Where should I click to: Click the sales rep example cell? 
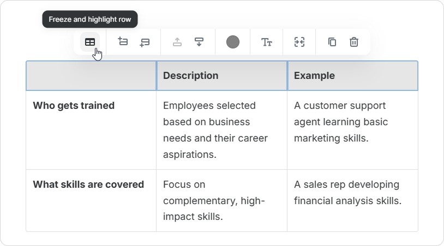coord(352,200)
